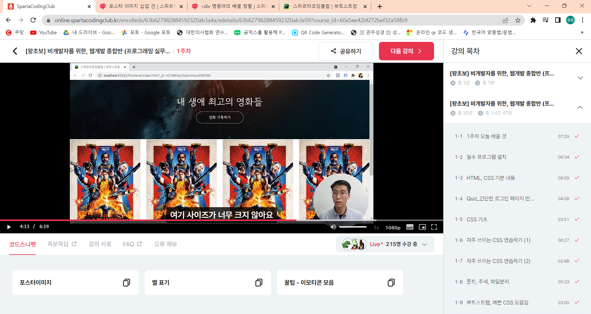
Task: Expand Live 215명 수강 중 dropdown
Action: coord(385,244)
